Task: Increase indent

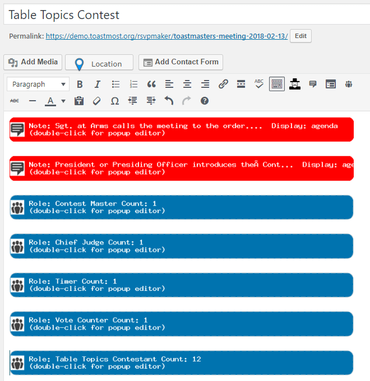Action: [151, 101]
